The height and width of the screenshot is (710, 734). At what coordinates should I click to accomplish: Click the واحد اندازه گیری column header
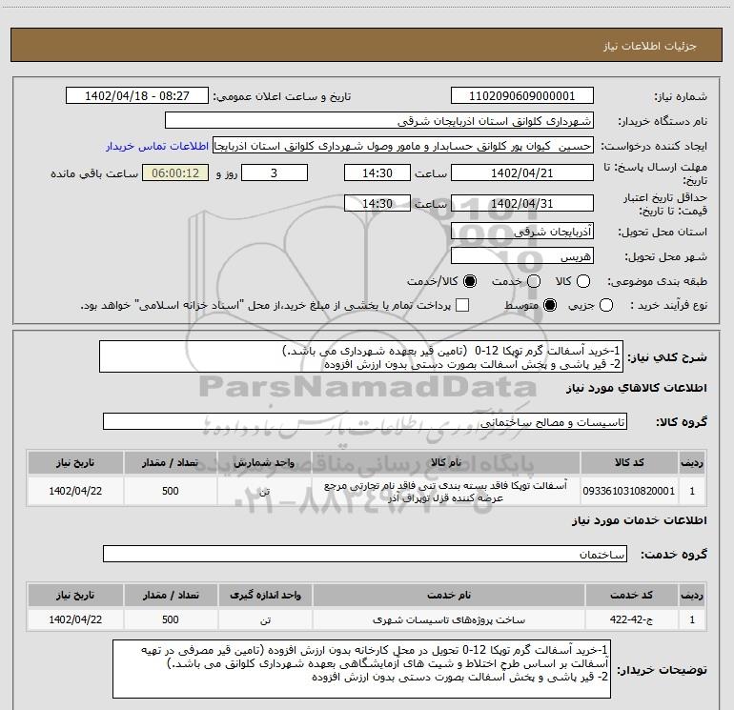[x=265, y=596]
